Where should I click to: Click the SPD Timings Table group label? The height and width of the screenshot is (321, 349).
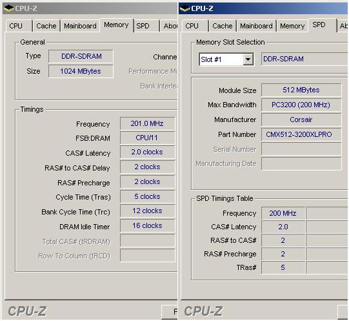click(x=224, y=198)
